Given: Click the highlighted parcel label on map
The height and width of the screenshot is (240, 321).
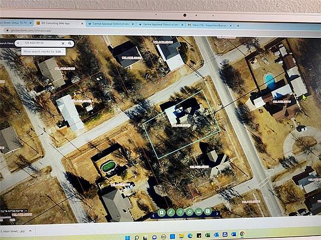Looking at the screenshot, I should pyautogui.click(x=181, y=126).
